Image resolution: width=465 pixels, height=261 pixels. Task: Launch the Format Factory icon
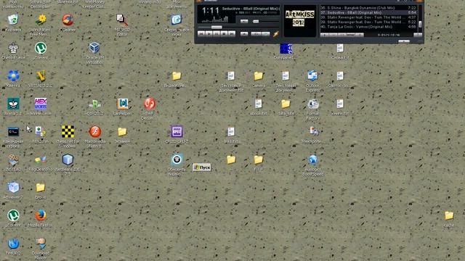312,104
